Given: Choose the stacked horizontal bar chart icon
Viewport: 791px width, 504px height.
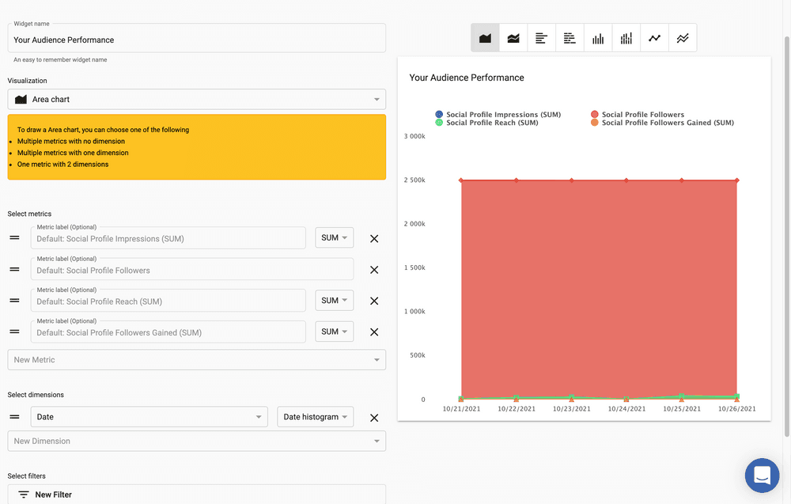Looking at the screenshot, I should coord(570,38).
